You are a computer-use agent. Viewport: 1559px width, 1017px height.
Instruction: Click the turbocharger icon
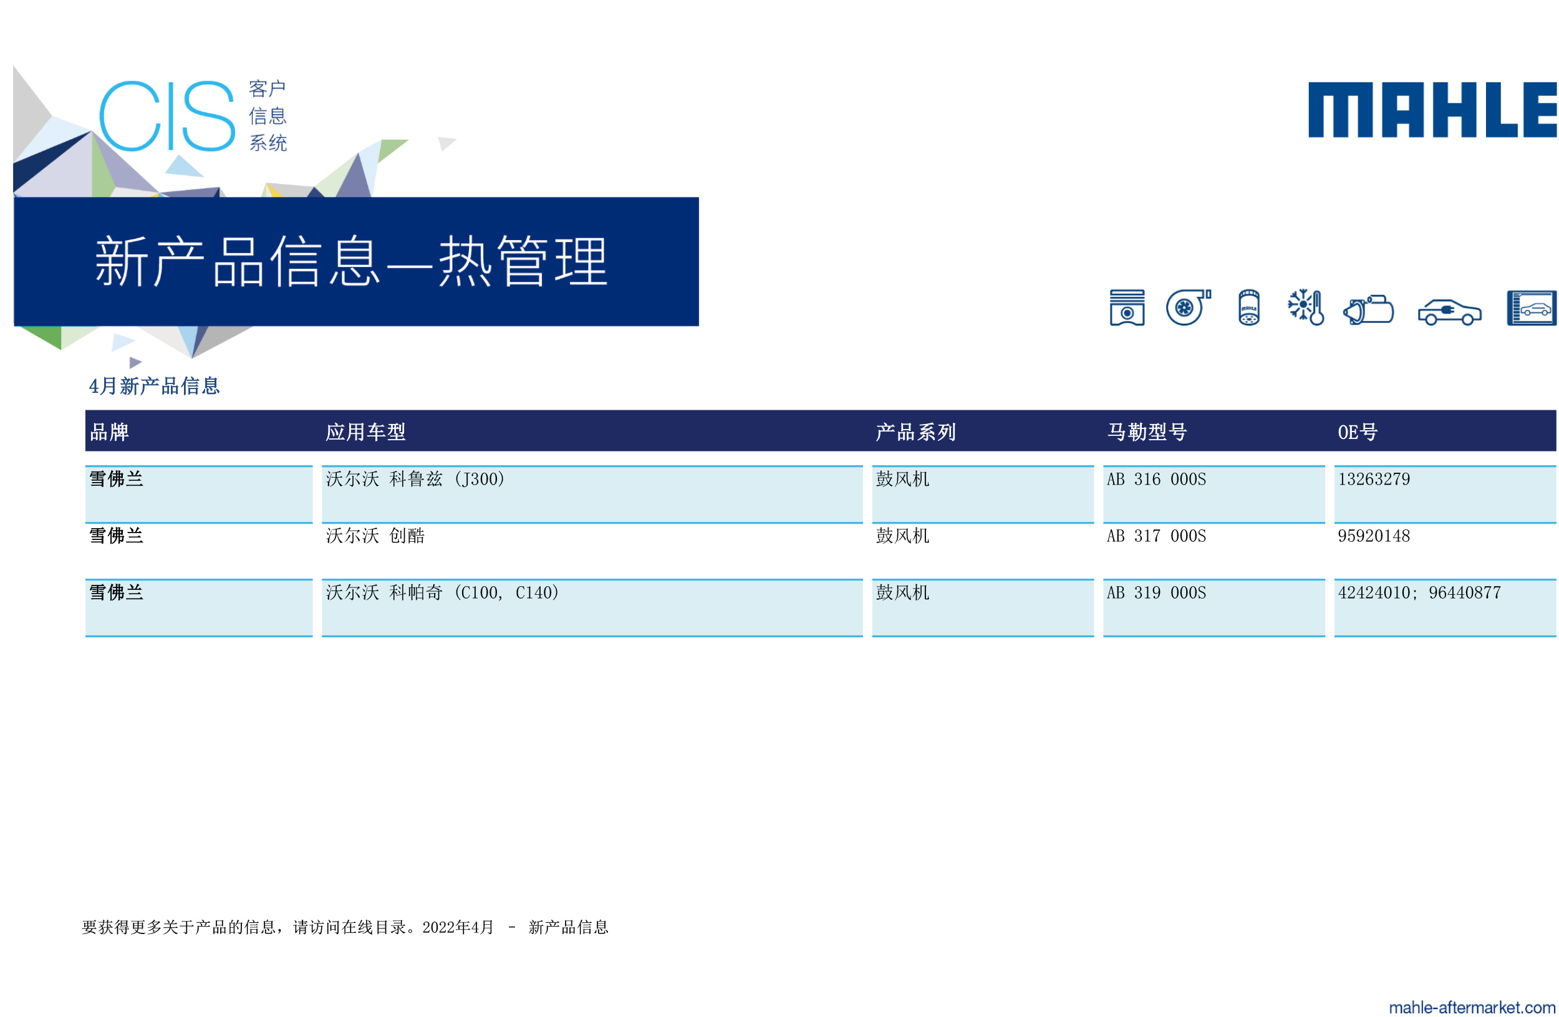1188,307
